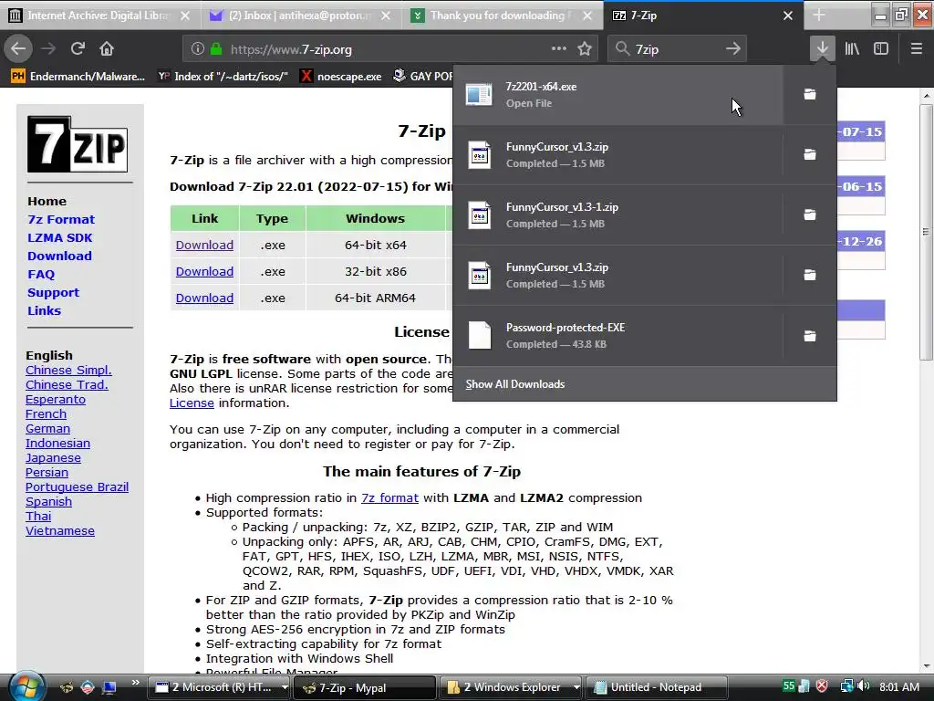
Task: Click the 7-Zip logo image
Action: click(78, 144)
